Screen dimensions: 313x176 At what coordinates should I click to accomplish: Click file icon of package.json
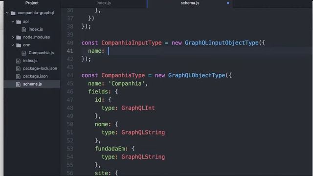coord(18,76)
